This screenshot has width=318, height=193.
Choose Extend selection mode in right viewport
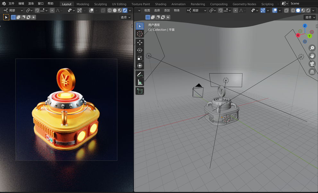pos(153,17)
